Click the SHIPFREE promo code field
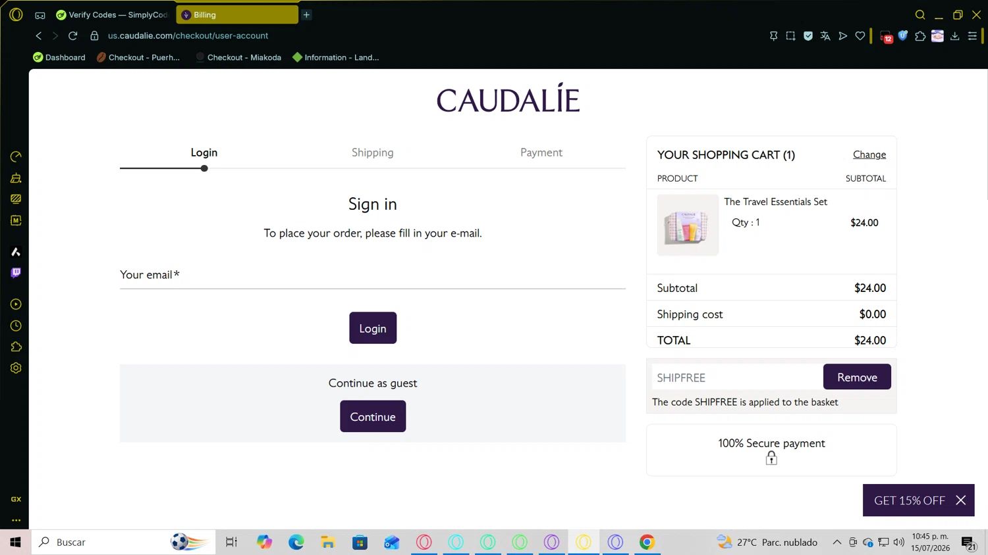 pos(737,377)
